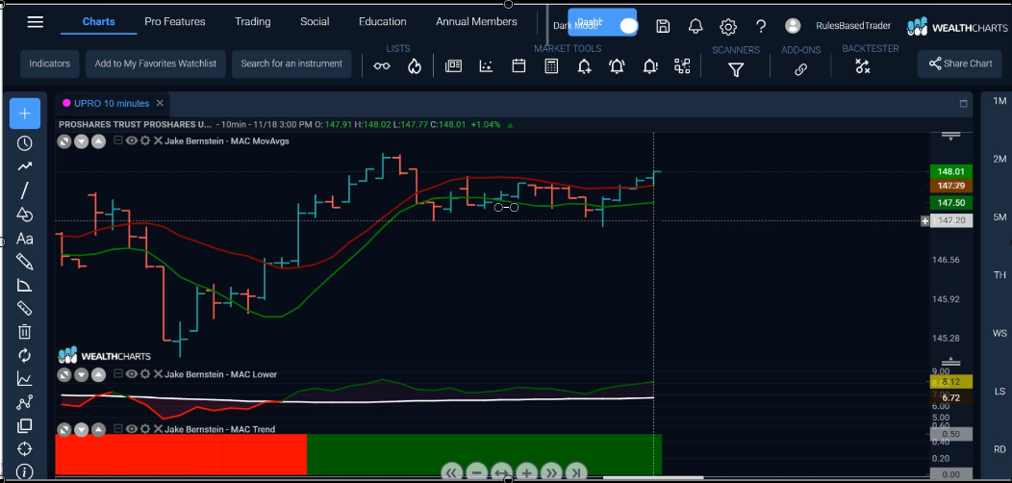Open the settings gear in top bar
This screenshot has width=1012, height=483.
point(728,27)
